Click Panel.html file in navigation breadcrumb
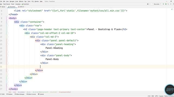 (25, 4)
